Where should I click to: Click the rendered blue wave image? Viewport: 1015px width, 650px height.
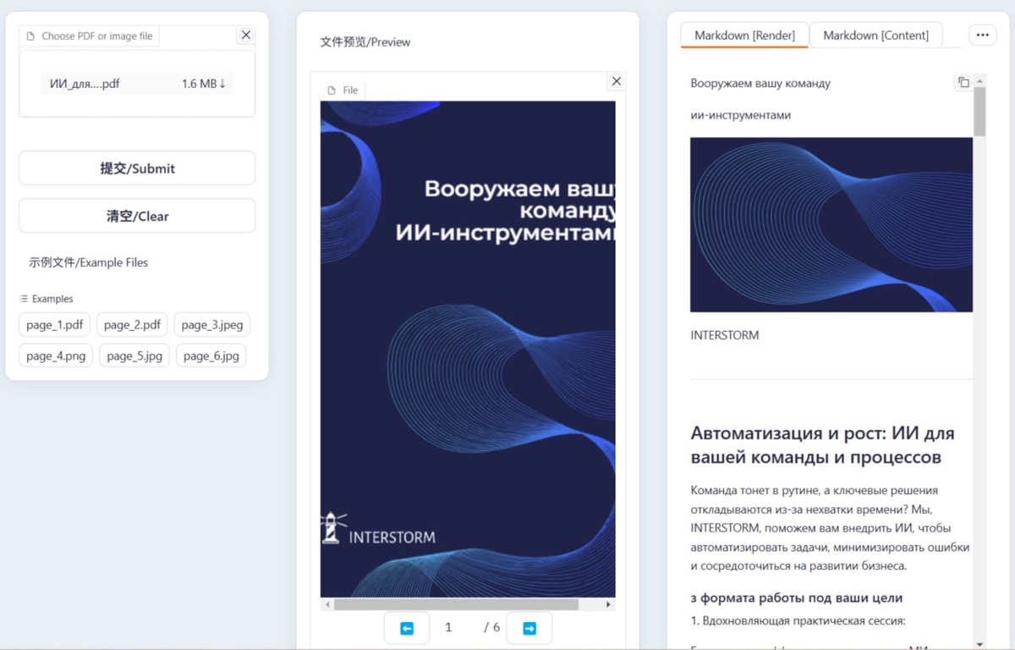click(831, 225)
